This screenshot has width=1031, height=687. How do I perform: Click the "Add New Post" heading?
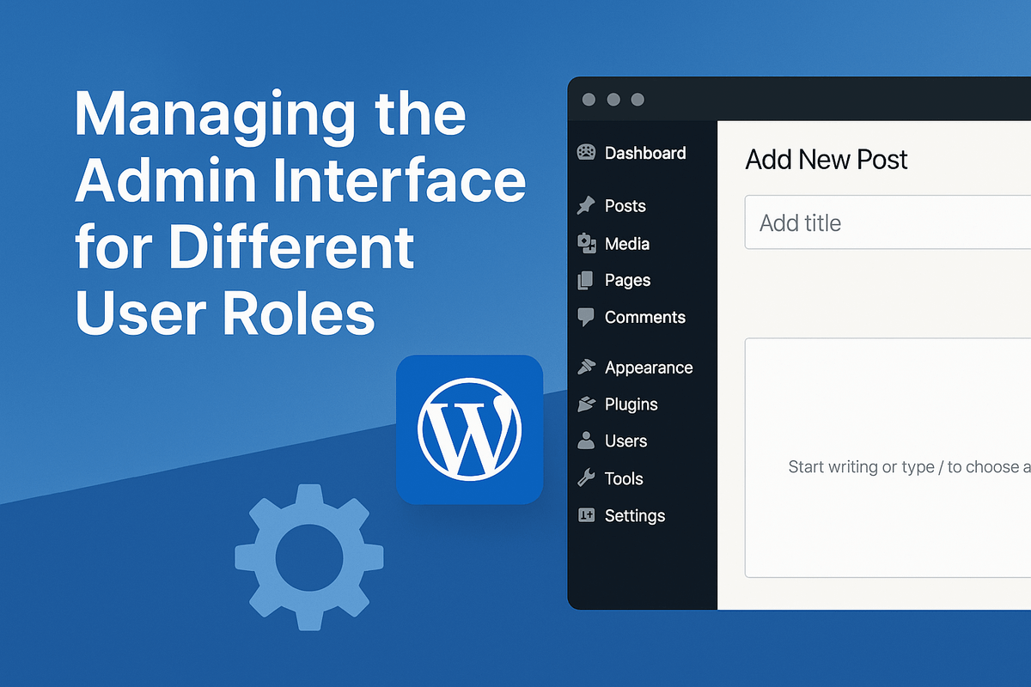click(x=827, y=160)
